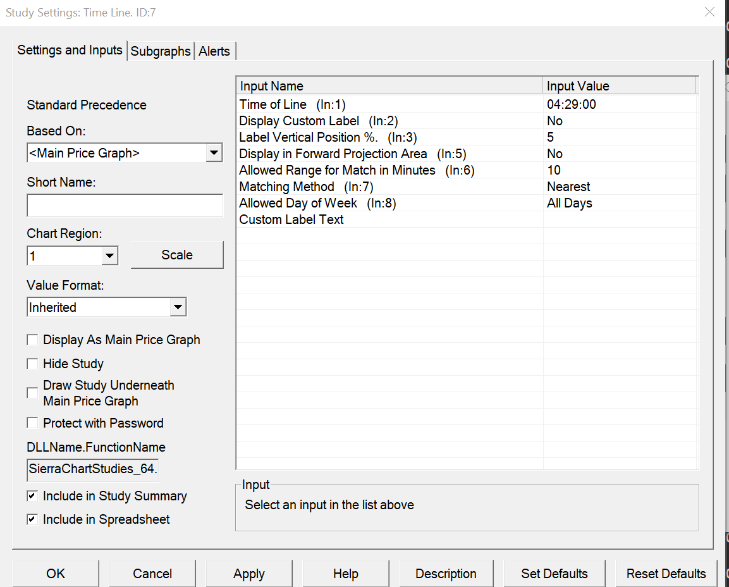
Task: Enable Protect with Password checkbox
Action: (x=32, y=423)
